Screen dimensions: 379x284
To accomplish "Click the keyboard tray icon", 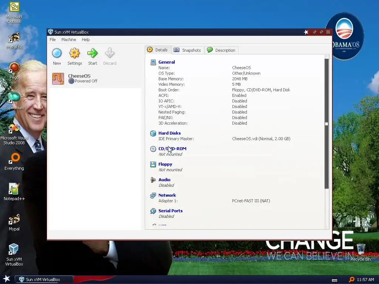I will tap(335, 280).
